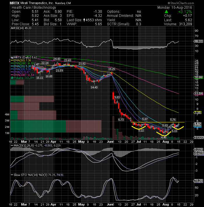
Task: Click Health Care / Biotechnology sector text
Action: pyautogui.click(x=34, y=8)
